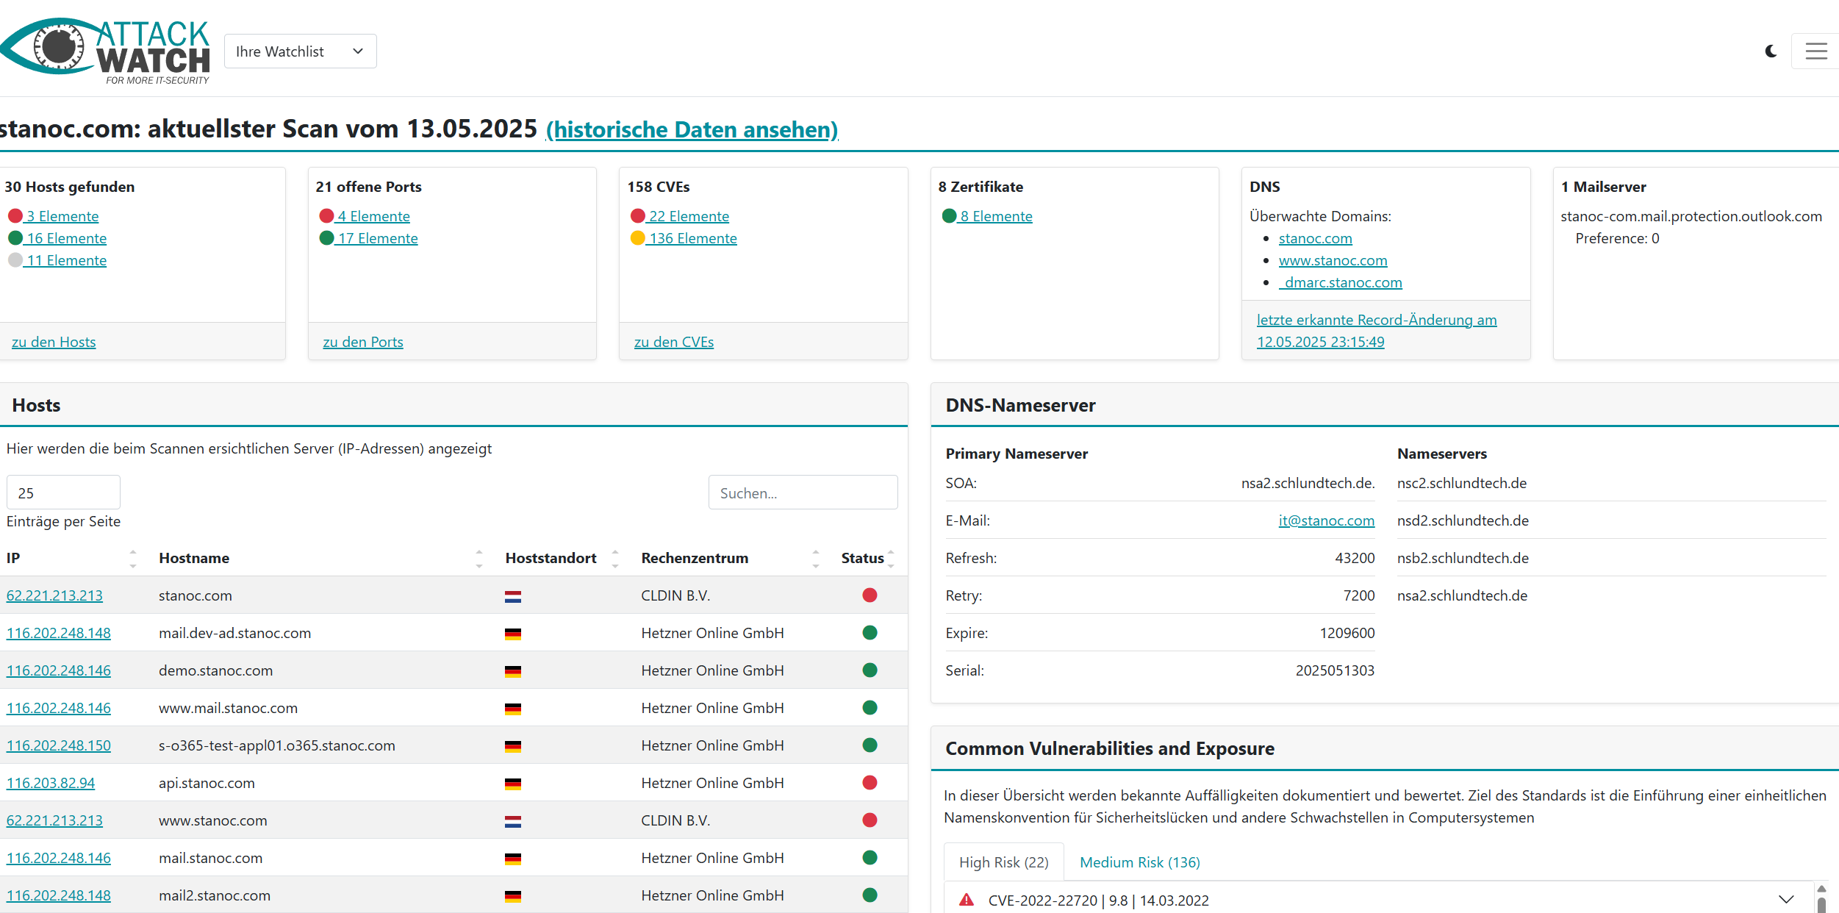This screenshot has height=913, width=1839.
Task: Open the hamburger menu
Action: (x=1815, y=51)
